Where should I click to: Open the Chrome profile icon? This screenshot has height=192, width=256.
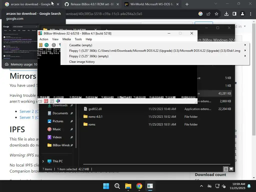coord(242,14)
